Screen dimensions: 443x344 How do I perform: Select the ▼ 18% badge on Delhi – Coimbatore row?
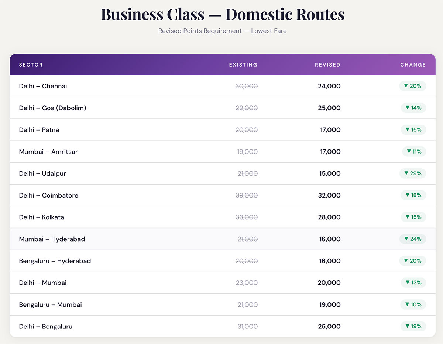(x=413, y=195)
